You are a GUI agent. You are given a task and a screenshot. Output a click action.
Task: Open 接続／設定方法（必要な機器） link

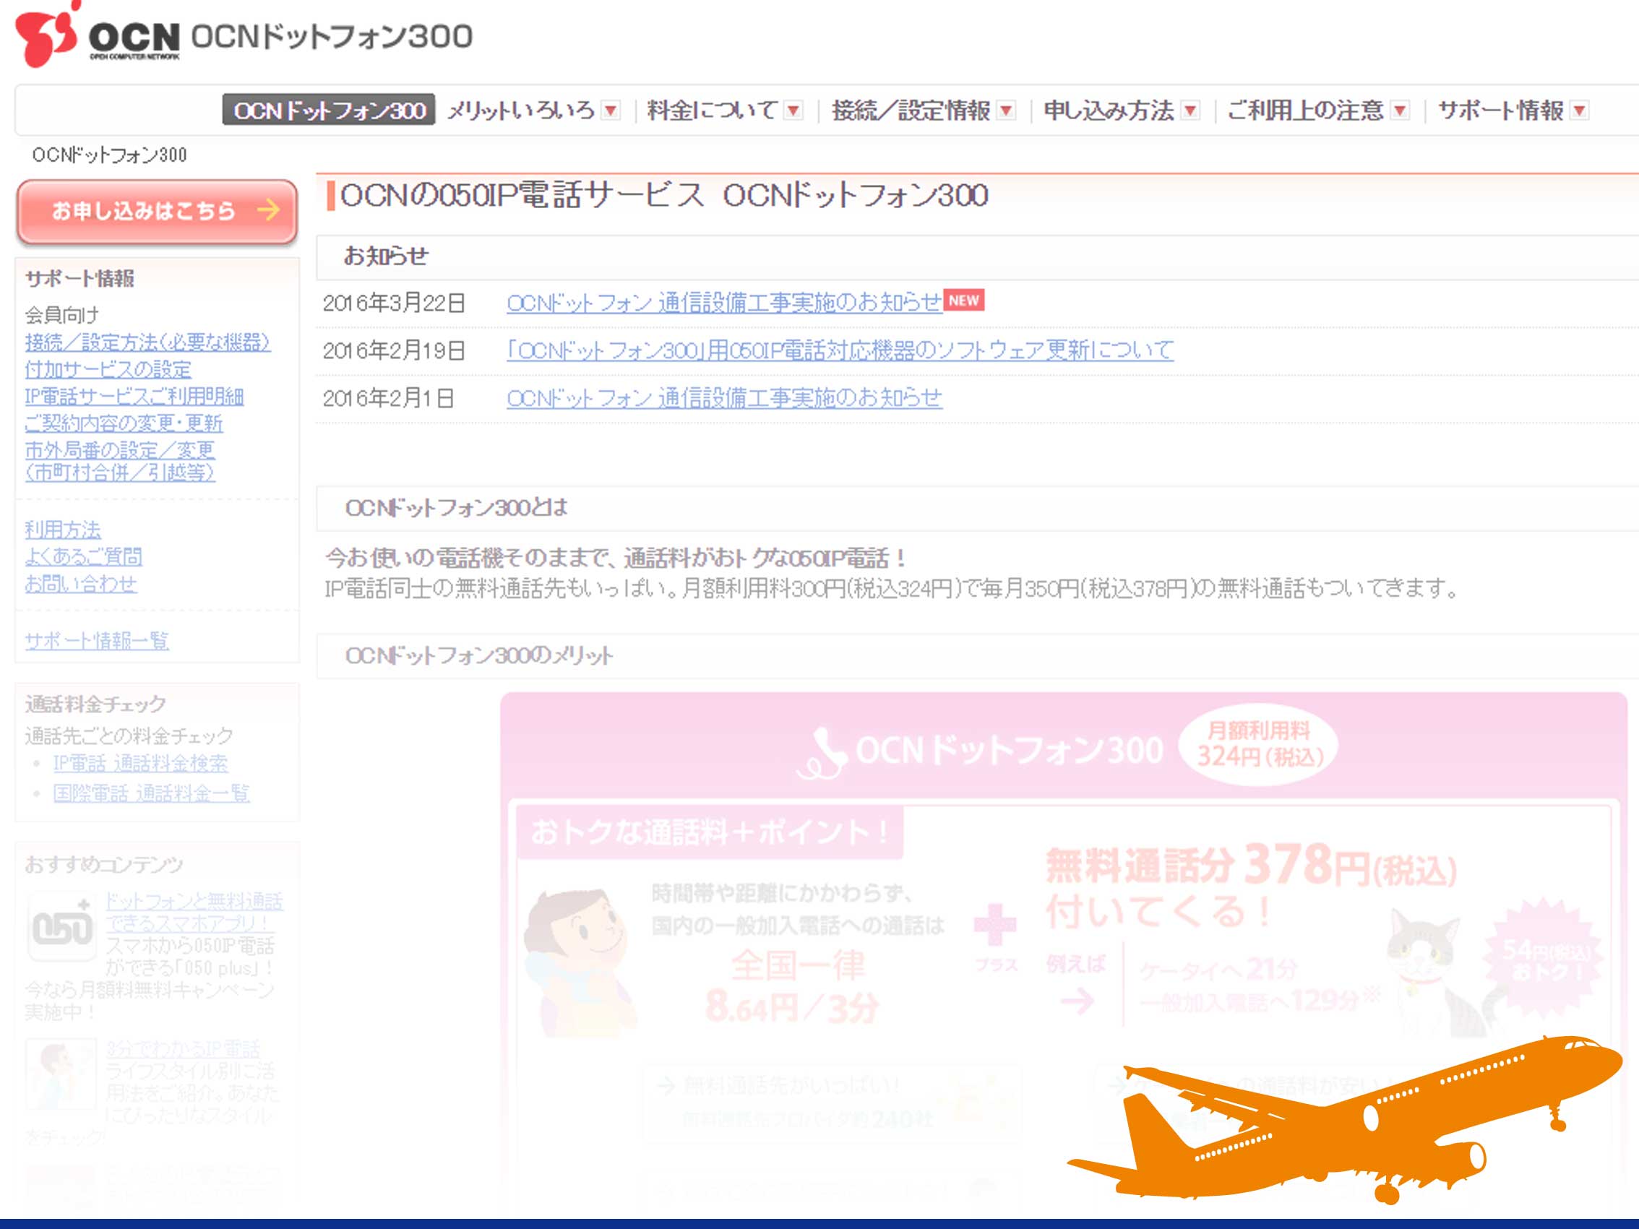pos(147,342)
